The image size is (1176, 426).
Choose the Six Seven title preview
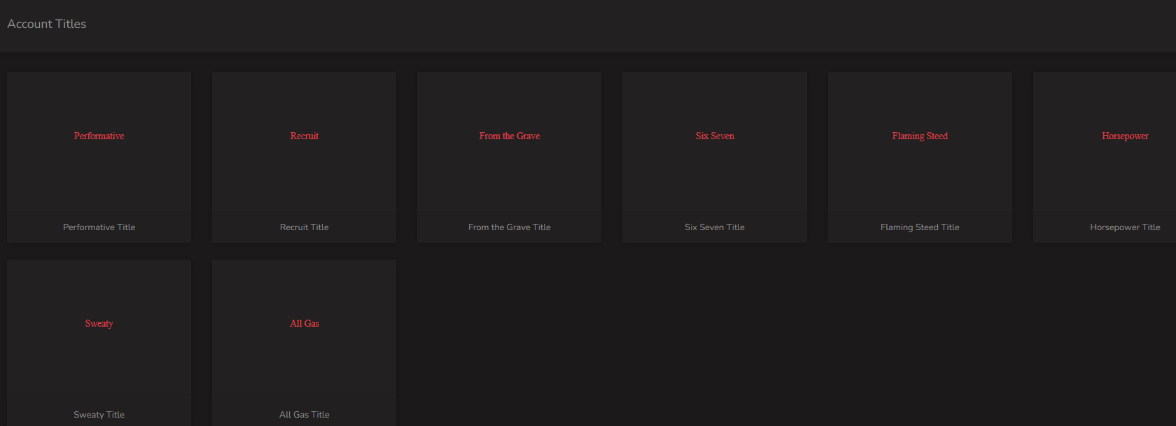tap(715, 142)
